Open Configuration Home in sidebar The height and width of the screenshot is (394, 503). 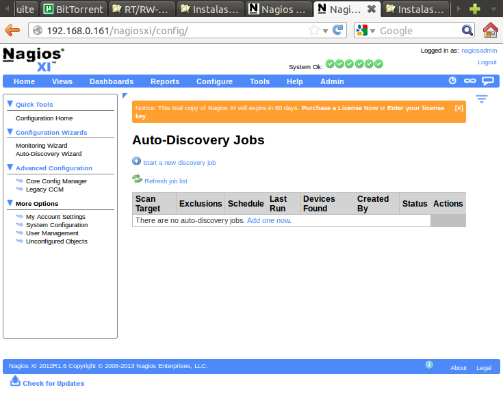point(44,118)
